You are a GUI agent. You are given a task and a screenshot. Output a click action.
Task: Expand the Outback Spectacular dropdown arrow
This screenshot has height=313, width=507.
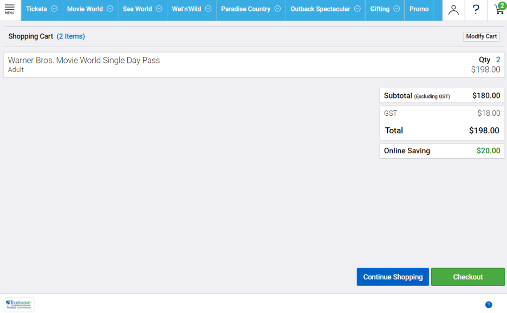tap(357, 9)
